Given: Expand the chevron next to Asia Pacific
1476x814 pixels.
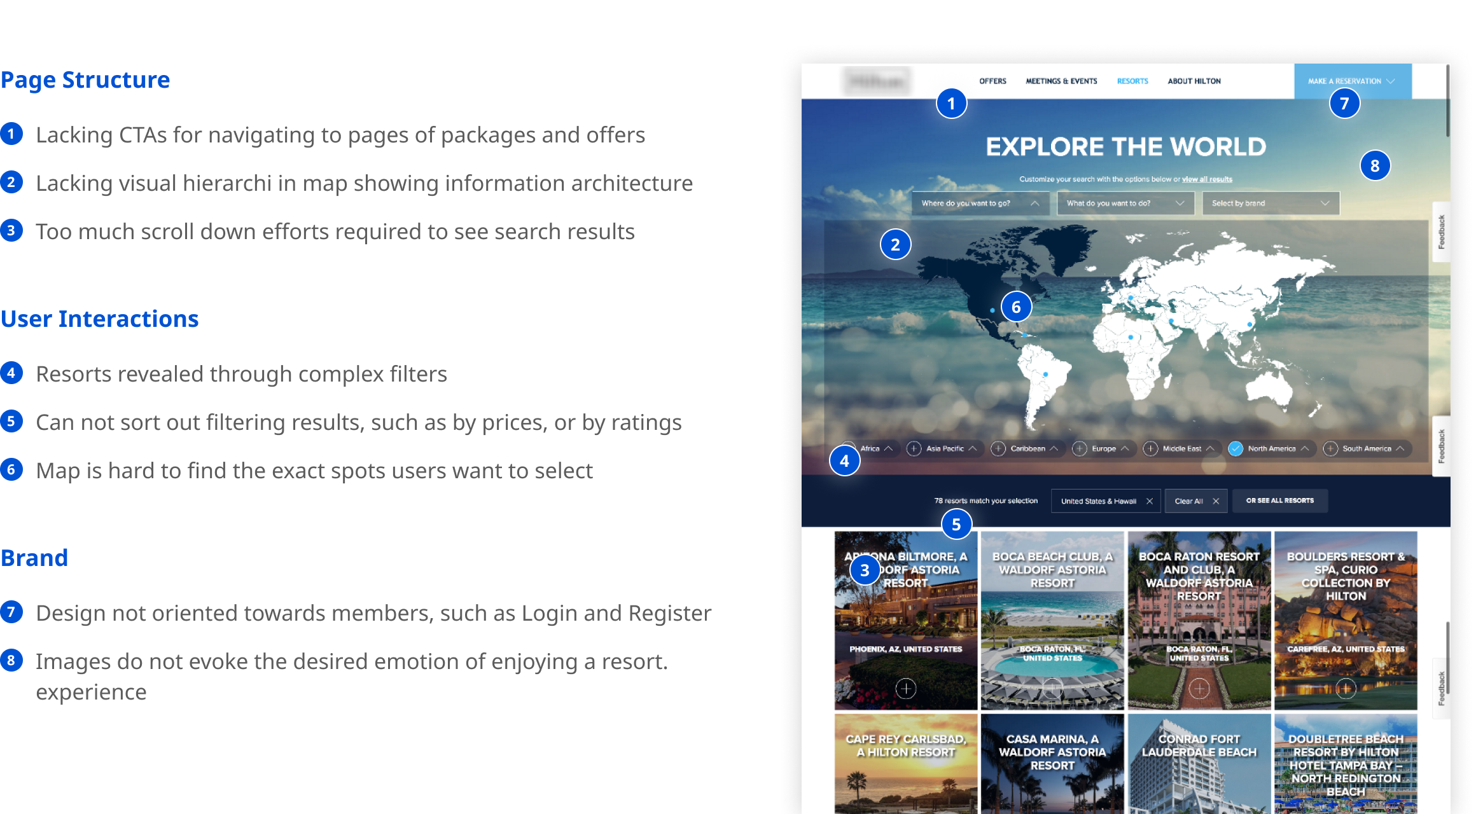Looking at the screenshot, I should click(973, 449).
